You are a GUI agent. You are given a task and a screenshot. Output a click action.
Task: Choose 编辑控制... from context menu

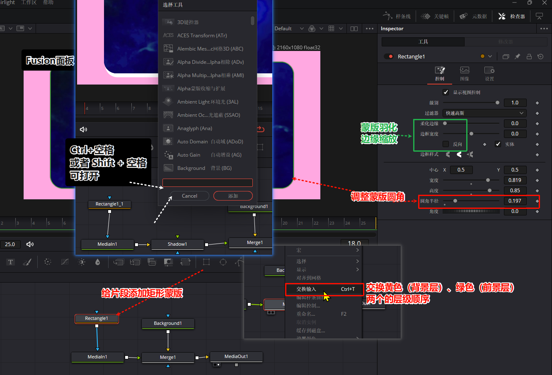click(308, 306)
